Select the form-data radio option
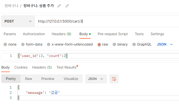Viewport: 179px width, 106px height. 23,44
